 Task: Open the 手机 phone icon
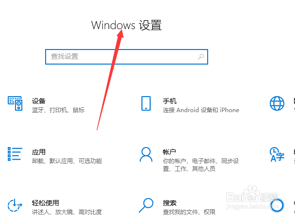[146, 103]
